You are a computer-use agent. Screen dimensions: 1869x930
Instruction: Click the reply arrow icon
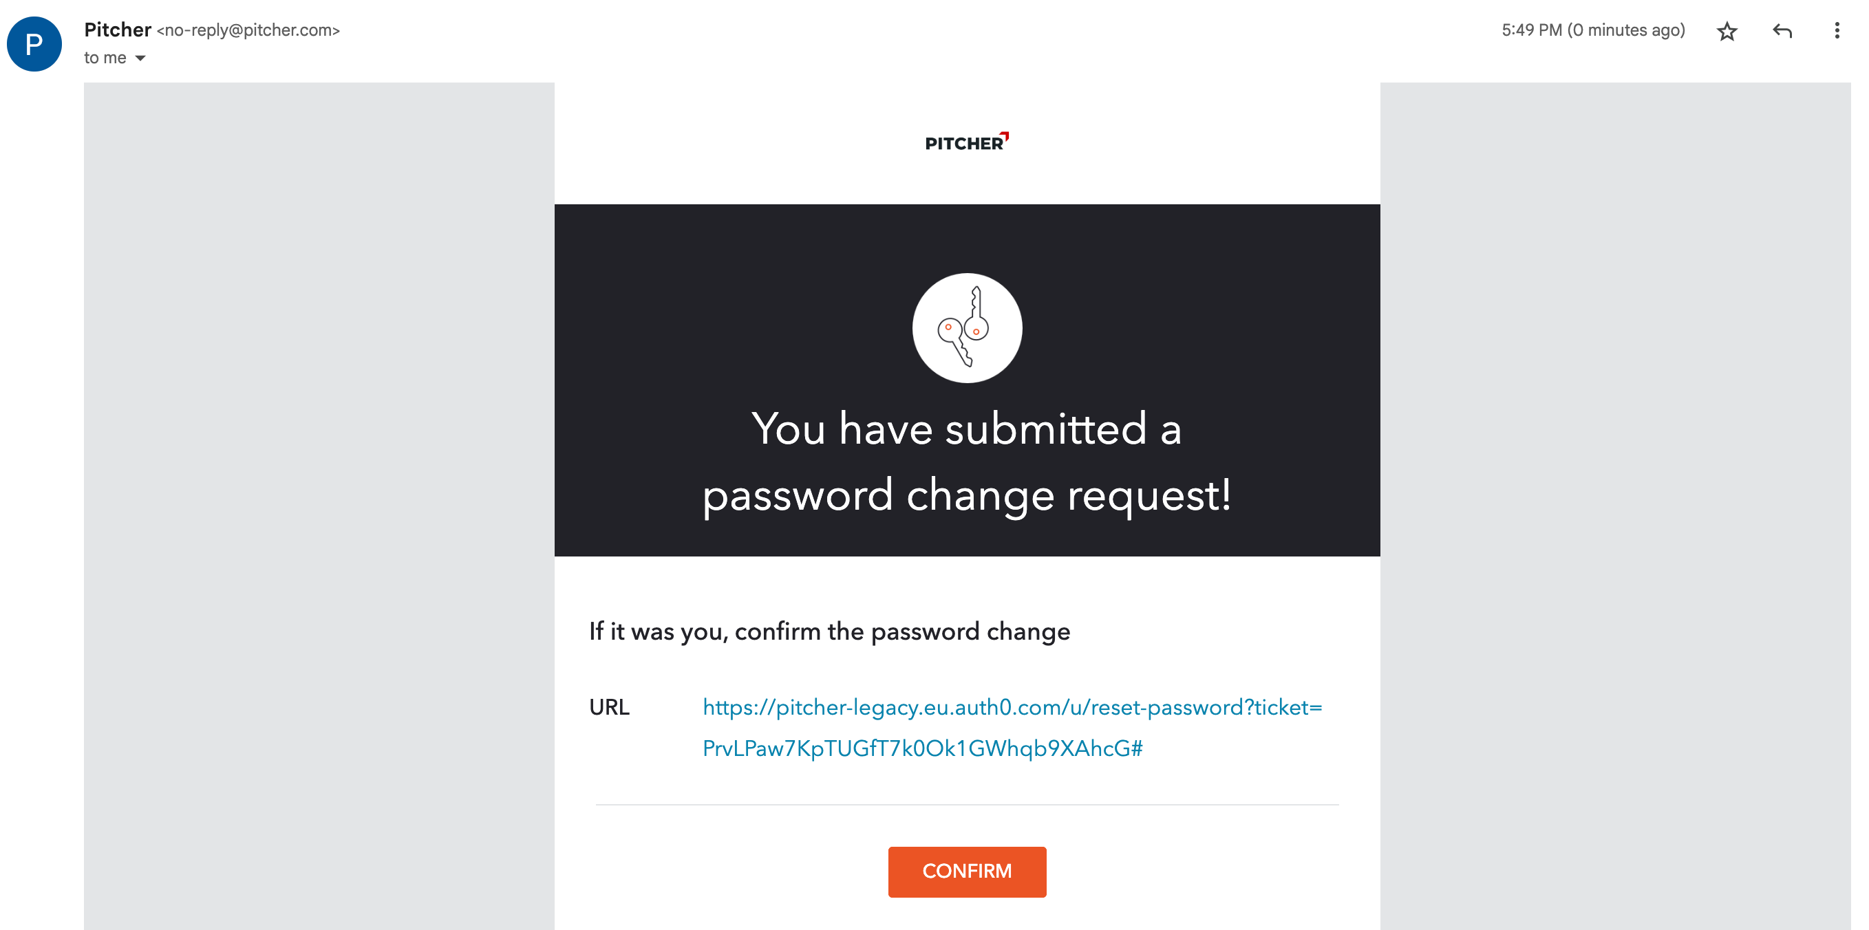point(1782,31)
